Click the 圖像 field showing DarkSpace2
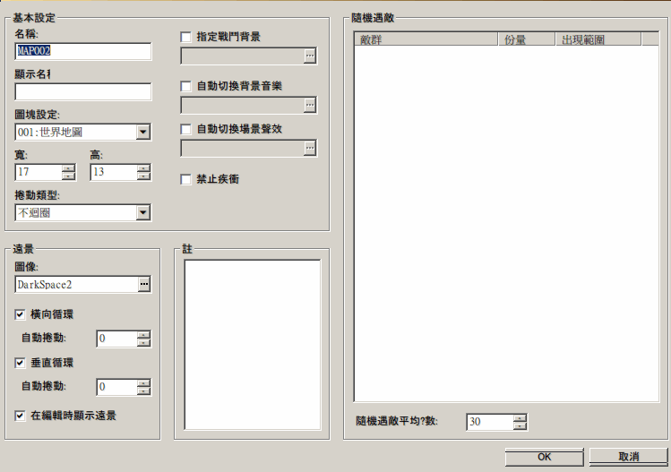 coord(77,285)
